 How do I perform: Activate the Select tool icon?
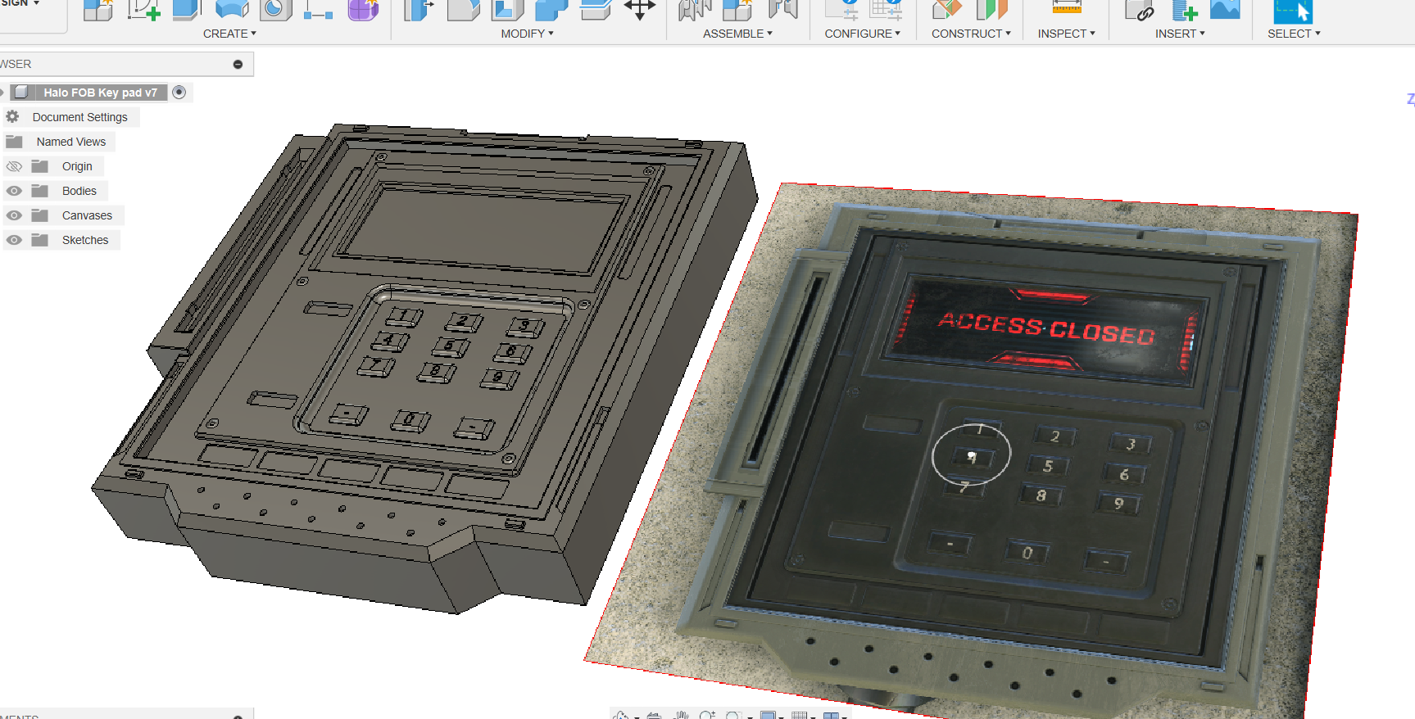[x=1293, y=11]
